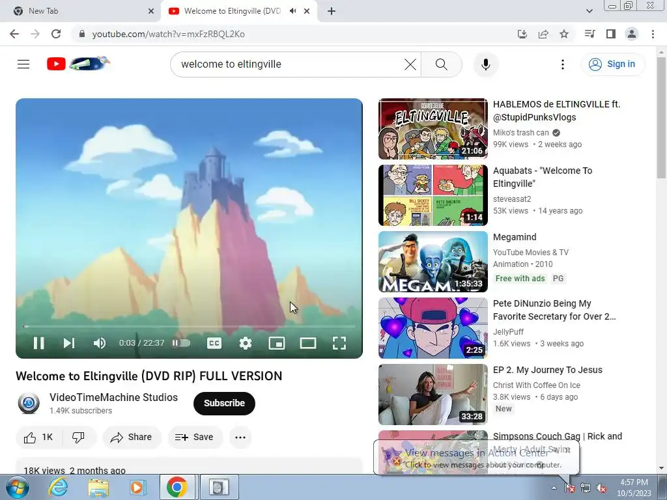
Task: Open the tab search chevron
Action: [589, 11]
